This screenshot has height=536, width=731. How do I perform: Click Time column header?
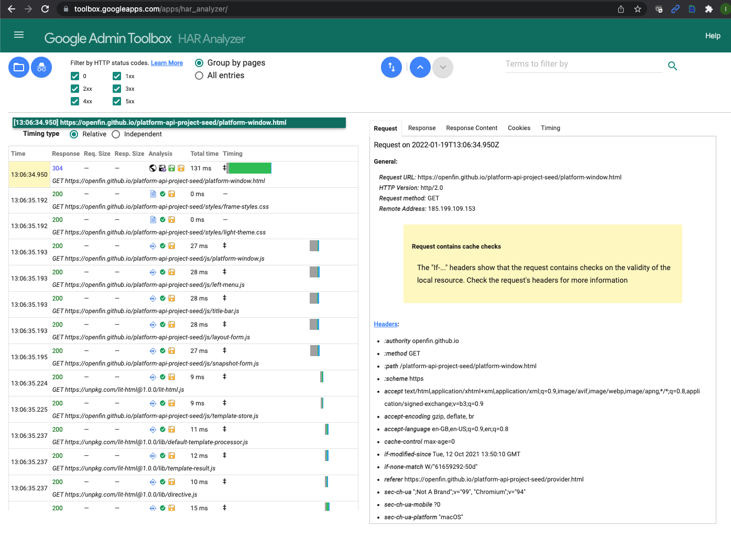(18, 154)
